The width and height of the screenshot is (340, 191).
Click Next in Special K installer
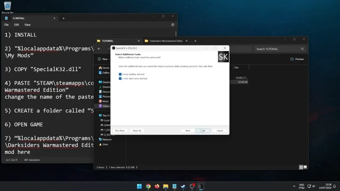click(x=203, y=131)
